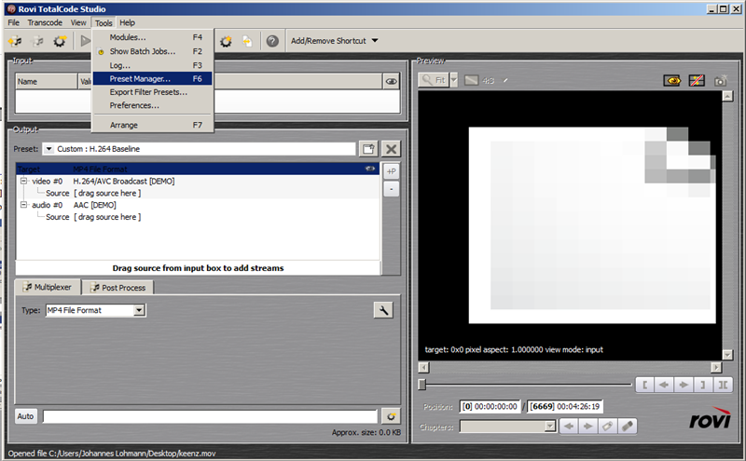The height and width of the screenshot is (461, 746).
Task: Select the Target MP4 File Format row
Action: tap(198, 169)
